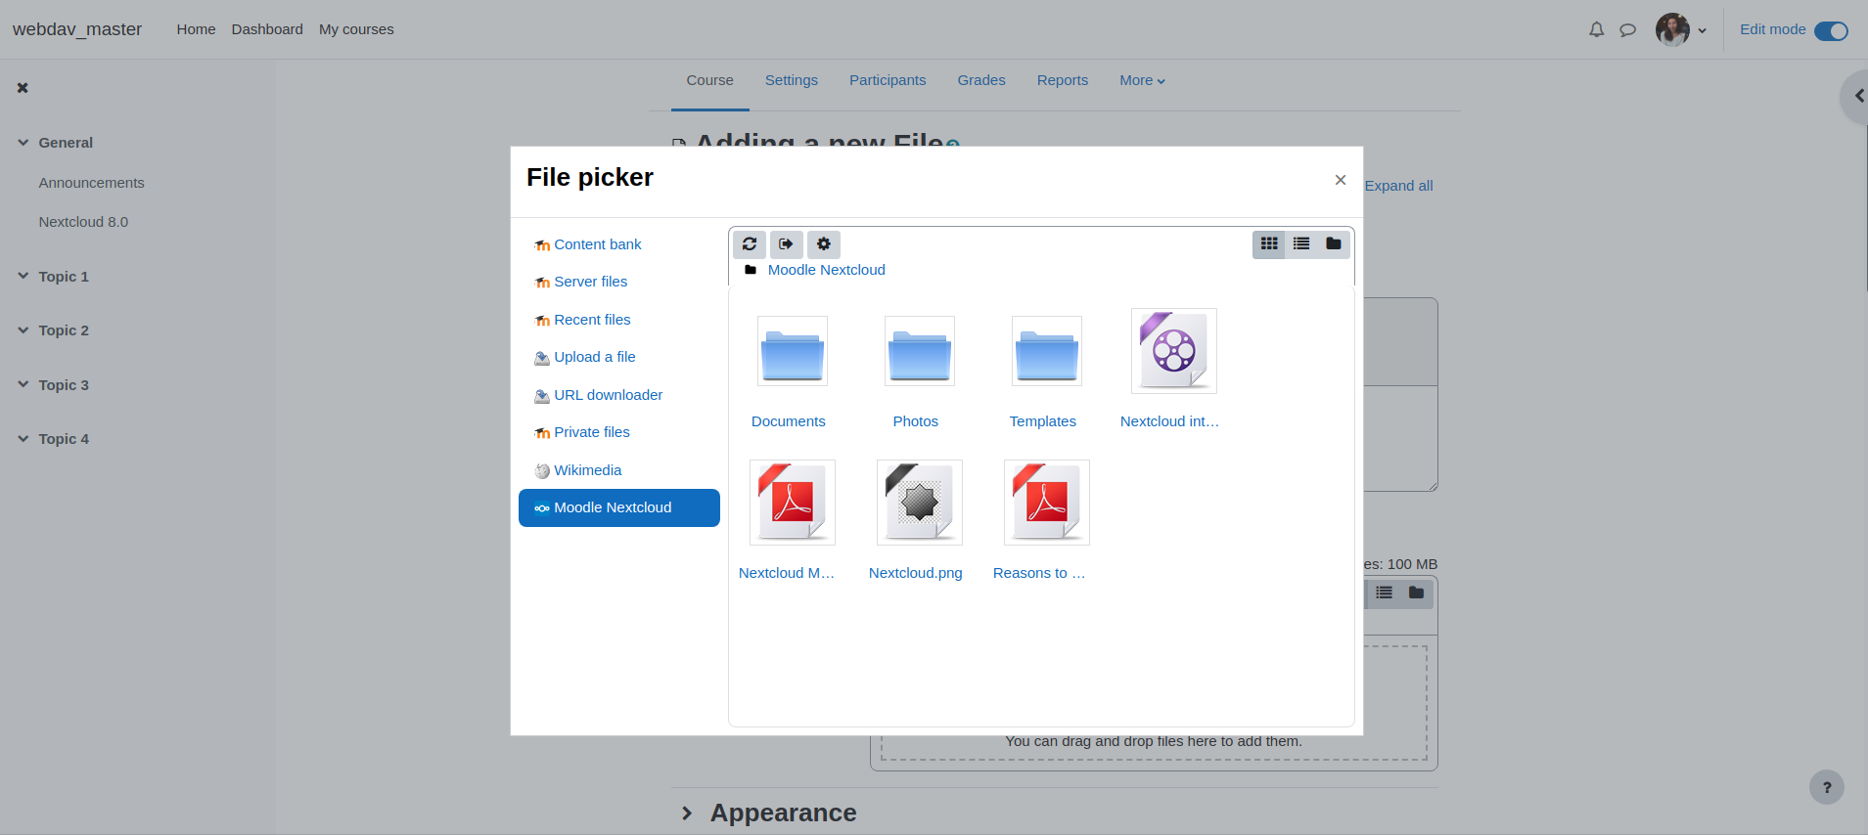Switch file picker to tree folder view

click(1334, 244)
